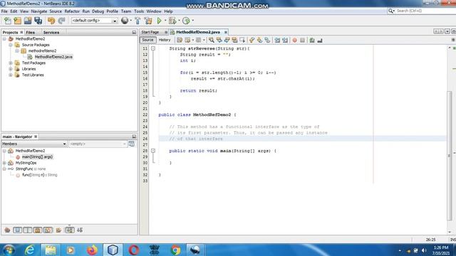The height and width of the screenshot is (256, 456).
Task: Open the empty filter combo box in the Navigator
Action: 98,144
